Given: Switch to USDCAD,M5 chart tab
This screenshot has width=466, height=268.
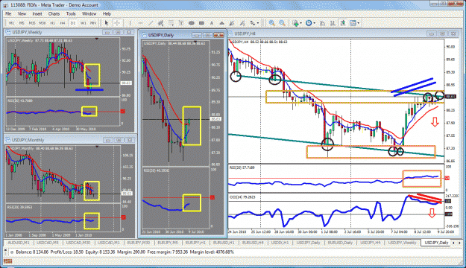Looking at the screenshot, I should 48,243.
